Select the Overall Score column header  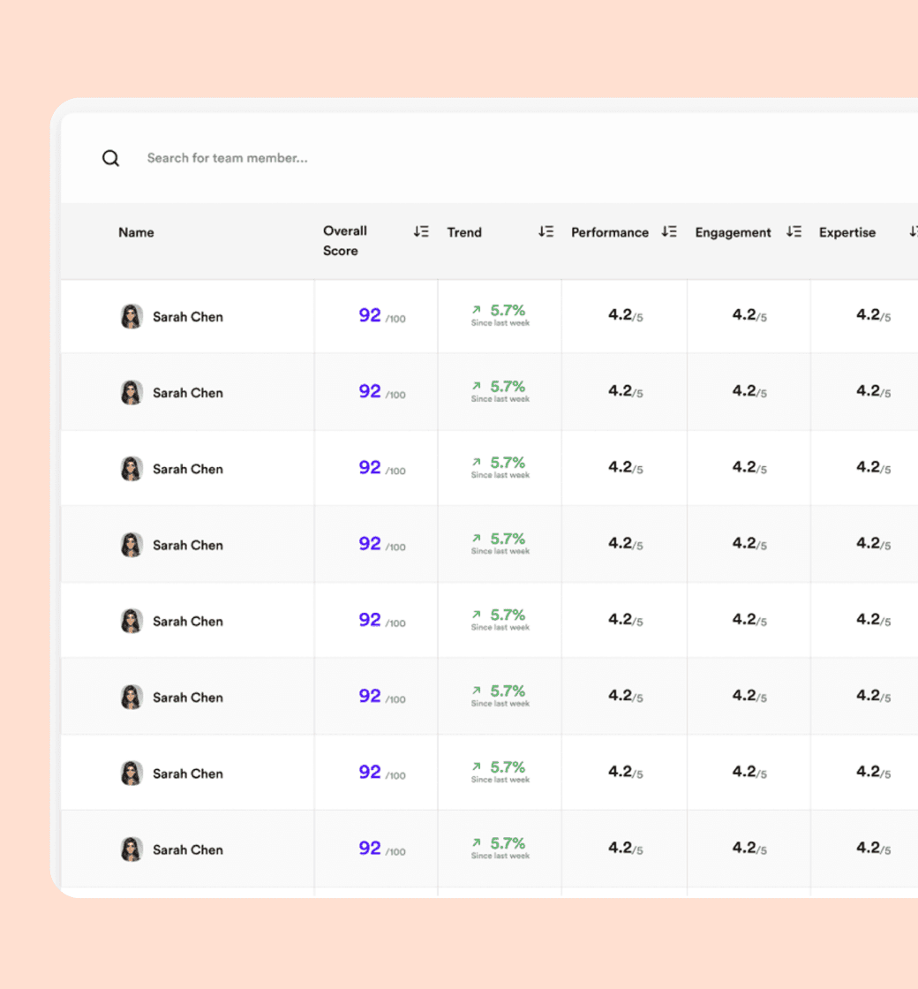pos(345,241)
